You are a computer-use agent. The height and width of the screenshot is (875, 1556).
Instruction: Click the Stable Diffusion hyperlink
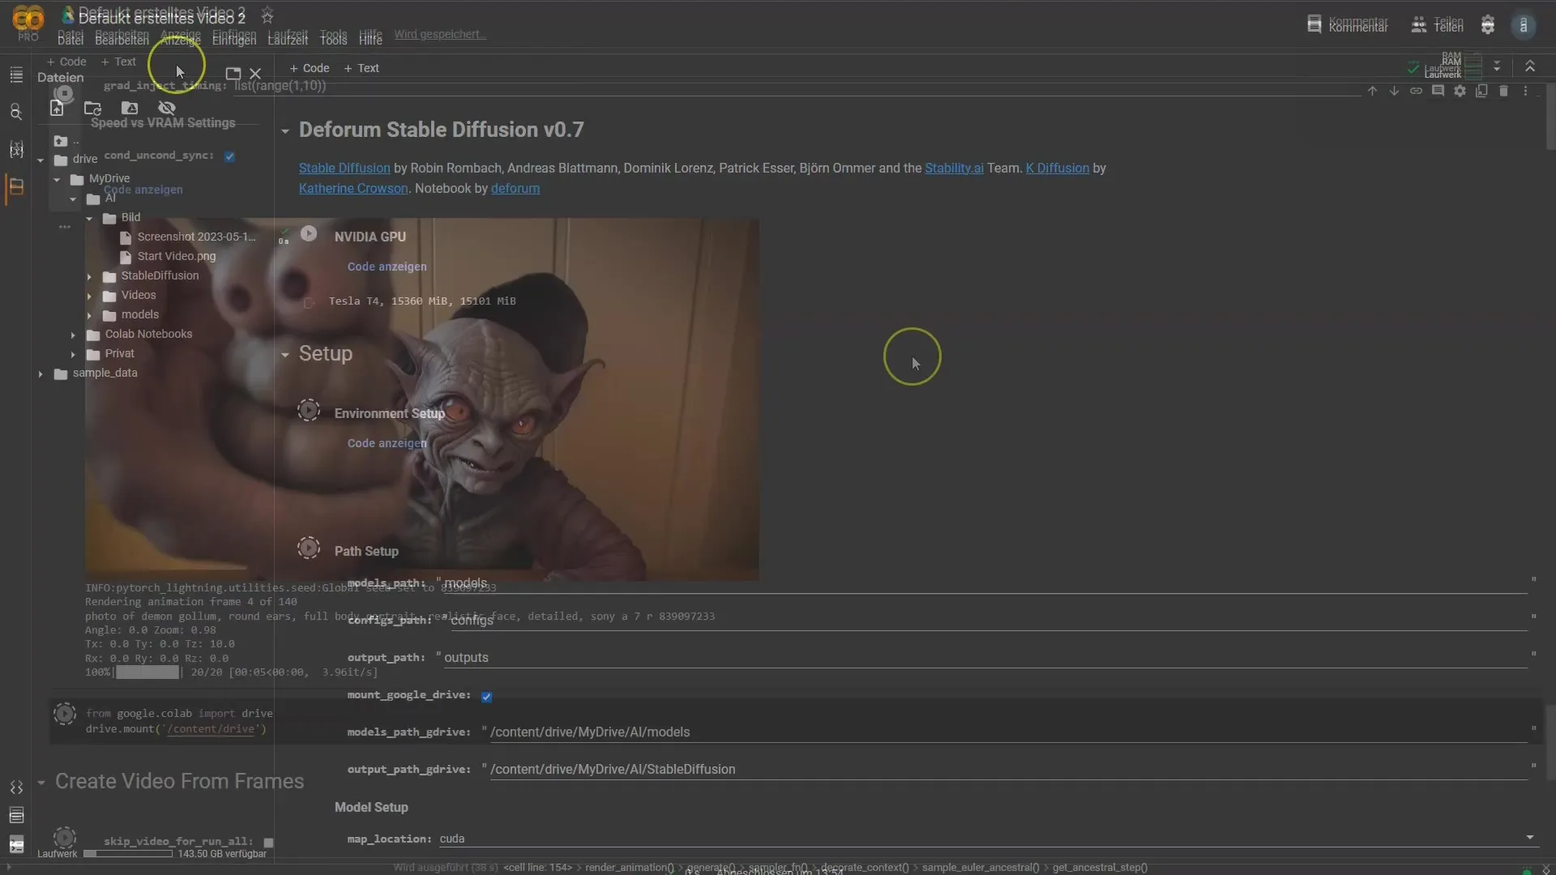pos(343,168)
